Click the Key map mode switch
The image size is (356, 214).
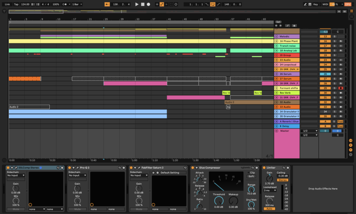[x=316, y=4]
